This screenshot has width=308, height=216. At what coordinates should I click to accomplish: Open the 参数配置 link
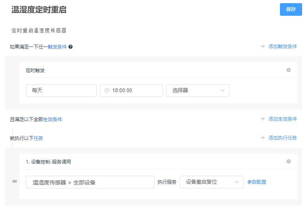tap(257, 182)
